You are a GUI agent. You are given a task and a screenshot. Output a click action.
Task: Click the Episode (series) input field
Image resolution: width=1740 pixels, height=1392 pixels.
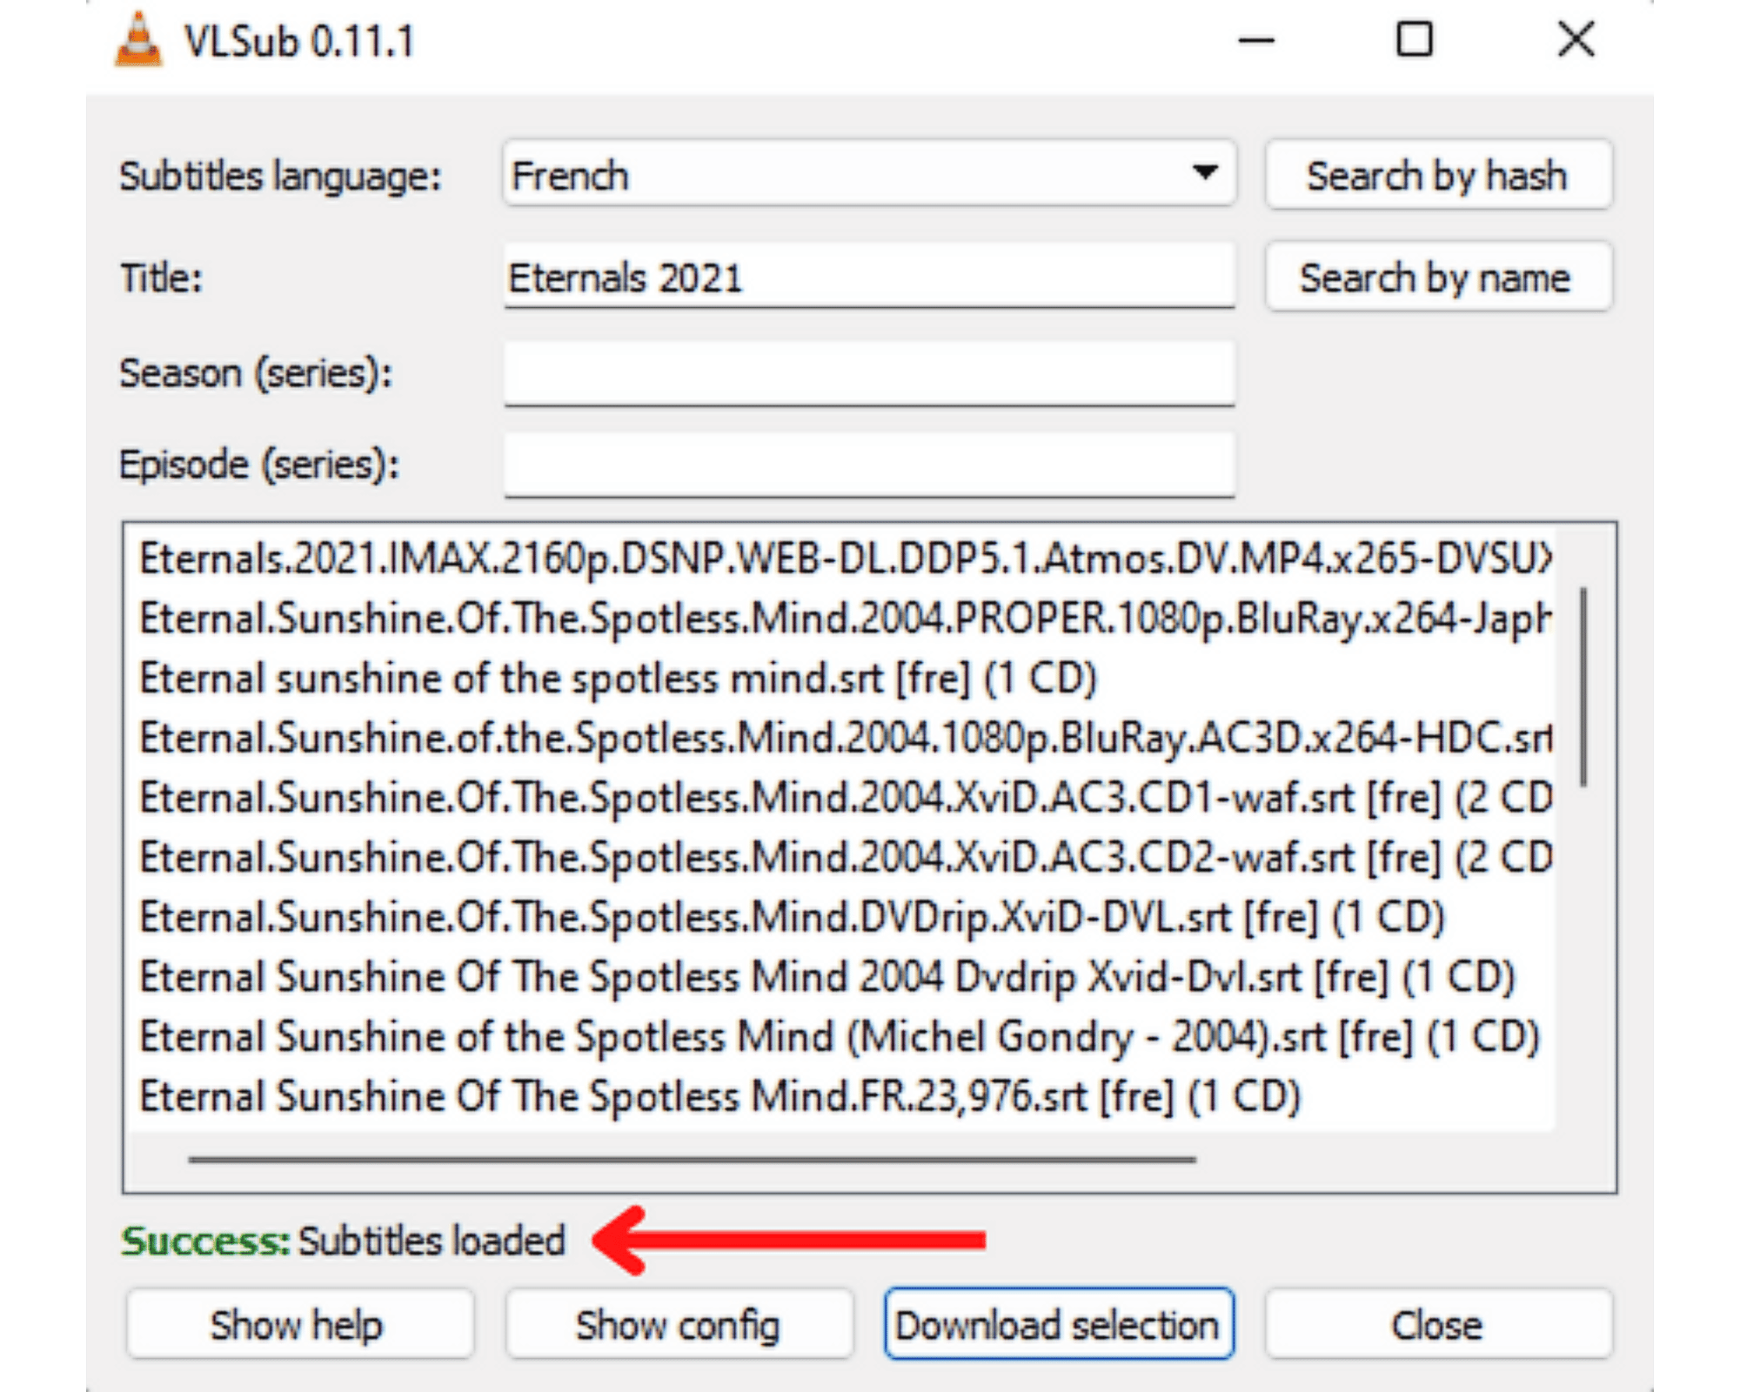pos(869,465)
